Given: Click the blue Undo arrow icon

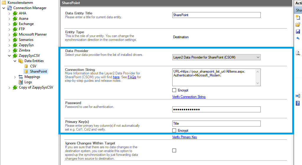Looking at the screenshot, I should [x=298, y=39].
